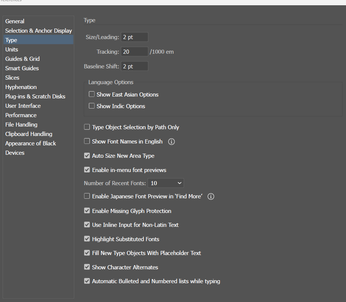
Task: Uncheck Enable Missing Glyph Protection
Action: (87, 211)
